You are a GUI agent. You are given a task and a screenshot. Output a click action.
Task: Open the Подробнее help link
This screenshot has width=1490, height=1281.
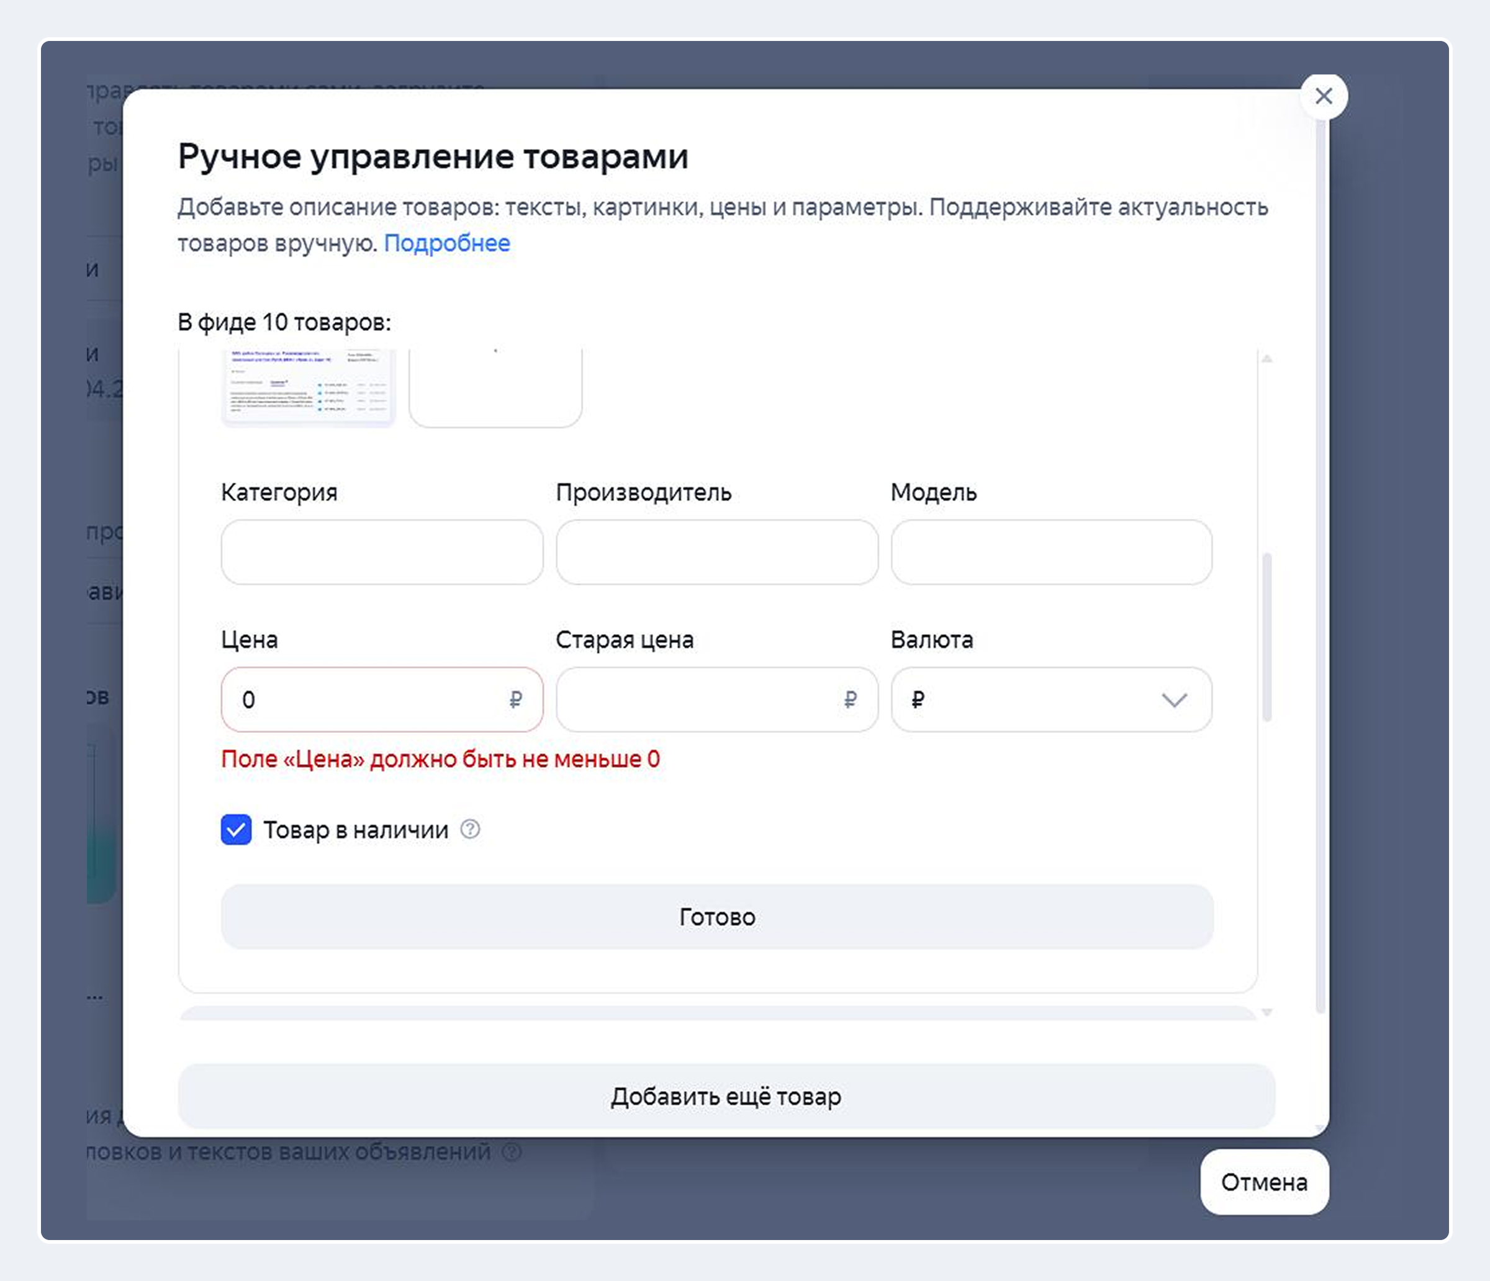tap(446, 243)
